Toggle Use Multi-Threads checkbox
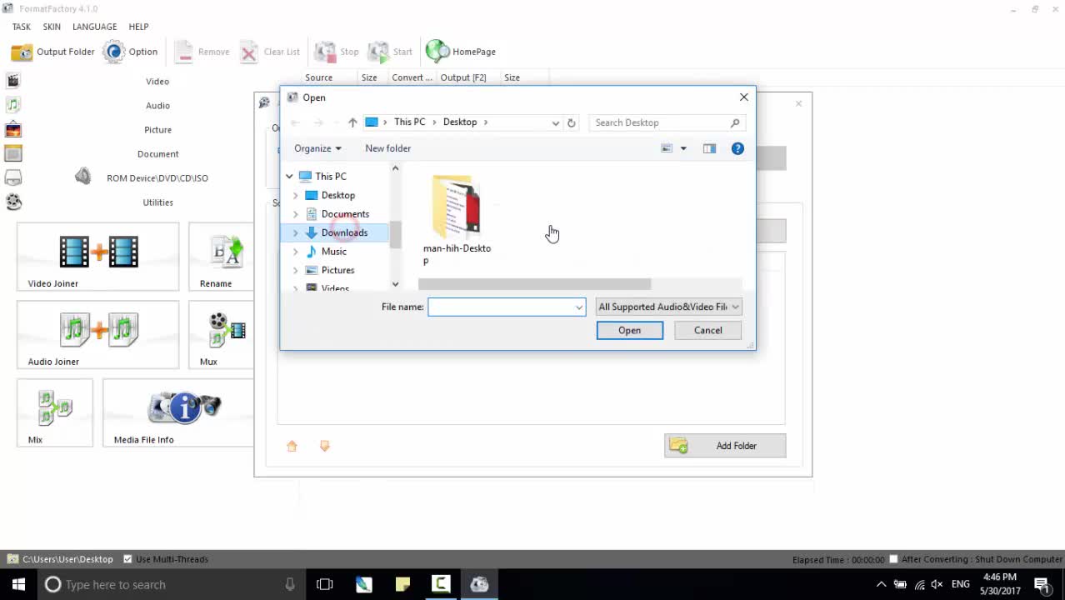 point(127,559)
